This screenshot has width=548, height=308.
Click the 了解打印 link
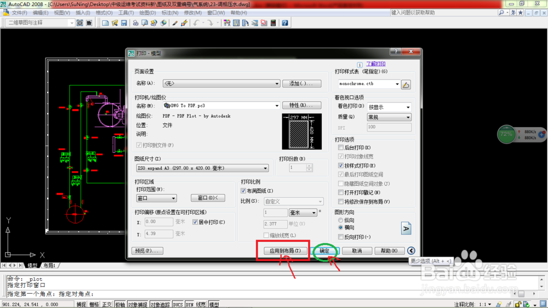[376, 64]
